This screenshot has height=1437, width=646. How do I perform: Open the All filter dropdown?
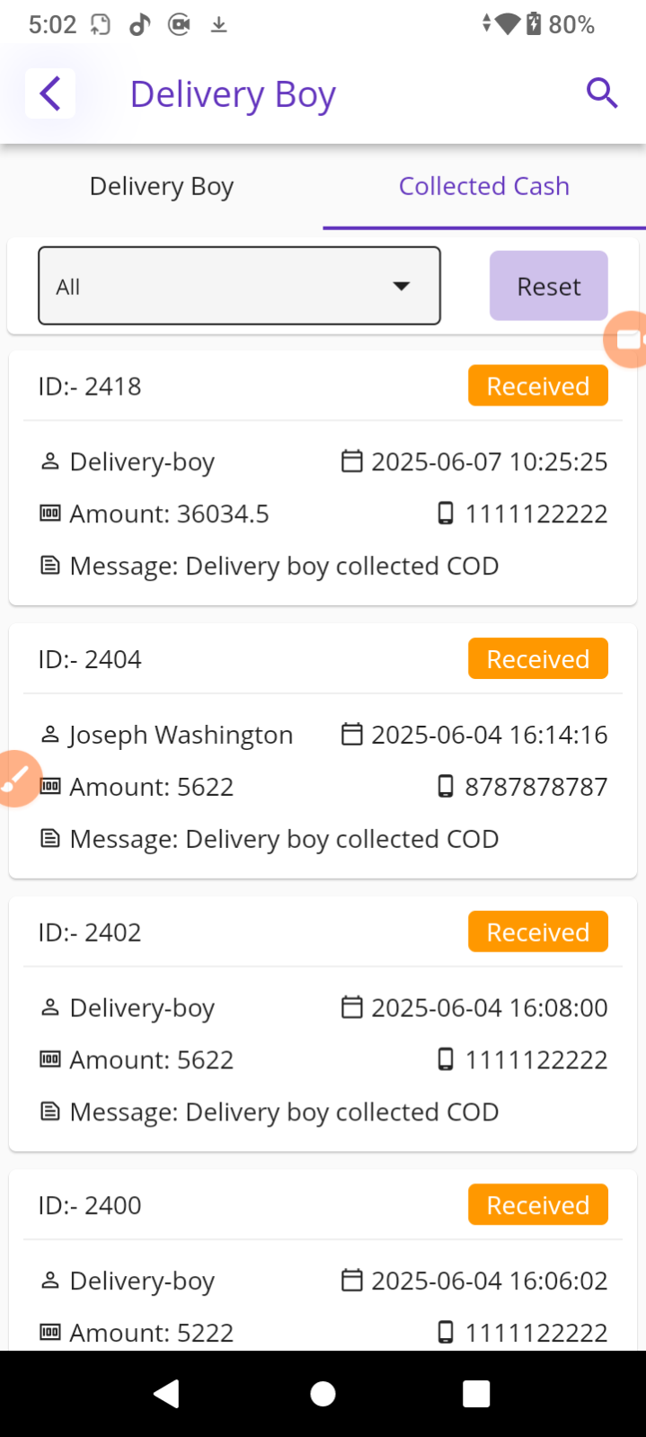(x=239, y=286)
